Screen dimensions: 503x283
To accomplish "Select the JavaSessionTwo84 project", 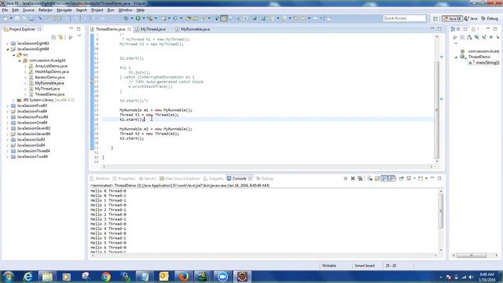I will tap(32, 156).
